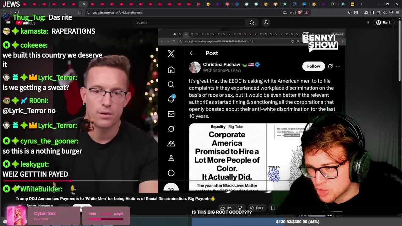The image size is (402, 226).
Task: Click the Trump DOJ video title
Action: pos(115,199)
